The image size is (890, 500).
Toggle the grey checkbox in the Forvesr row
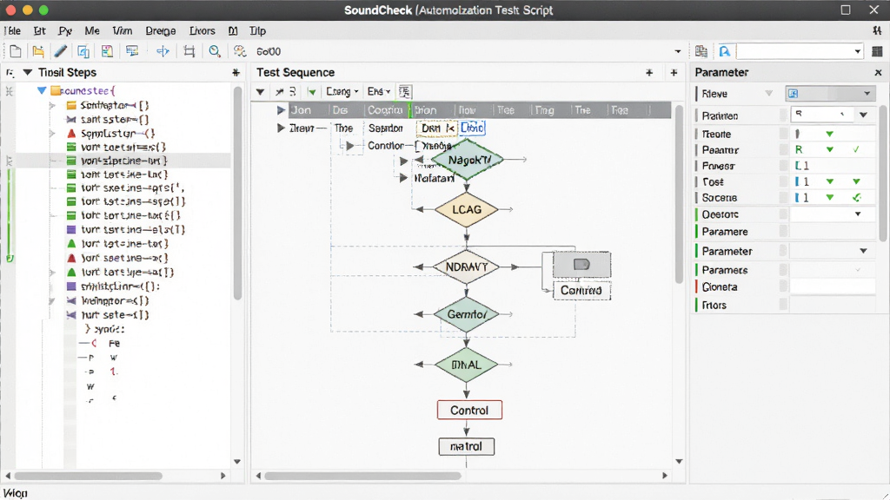pyautogui.click(x=783, y=166)
